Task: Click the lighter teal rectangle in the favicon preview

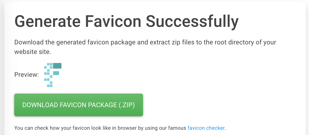Action: coord(56,73)
